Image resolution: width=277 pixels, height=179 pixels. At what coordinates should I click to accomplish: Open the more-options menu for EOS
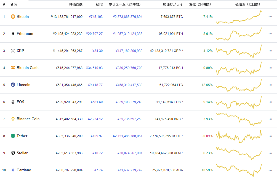click(x=270, y=102)
